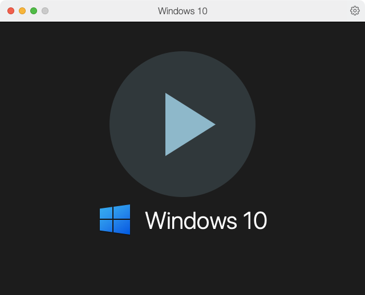Click the gray Coherence mode button

tap(45, 11)
